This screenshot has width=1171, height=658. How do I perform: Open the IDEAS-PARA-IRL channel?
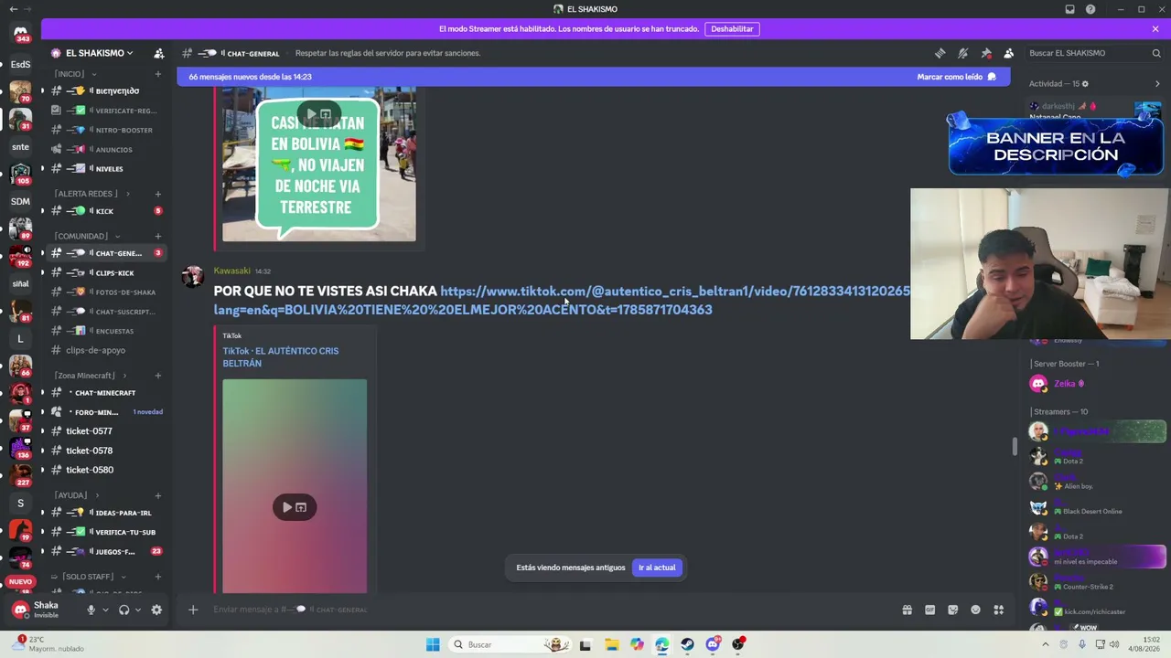point(107,513)
